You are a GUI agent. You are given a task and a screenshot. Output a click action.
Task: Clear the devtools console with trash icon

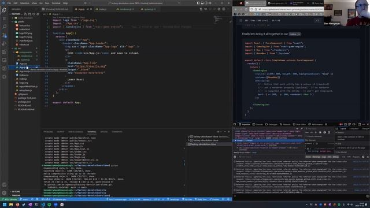point(235,157)
